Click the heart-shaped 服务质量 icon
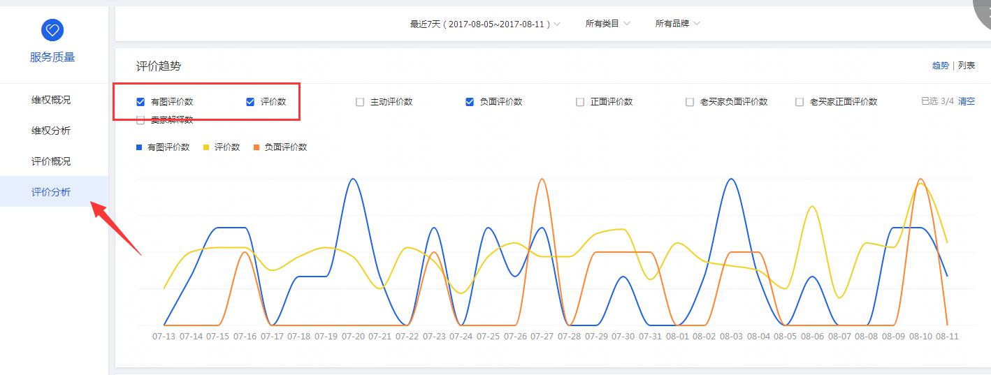 pos(52,29)
